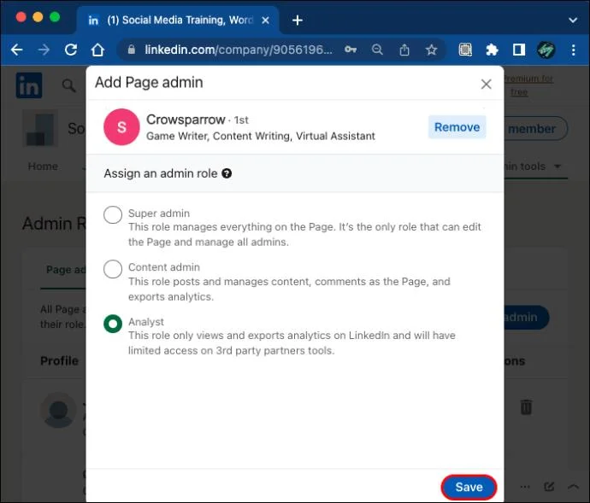
Task: Click the linkedin.com address bar URL
Action: click(239, 50)
